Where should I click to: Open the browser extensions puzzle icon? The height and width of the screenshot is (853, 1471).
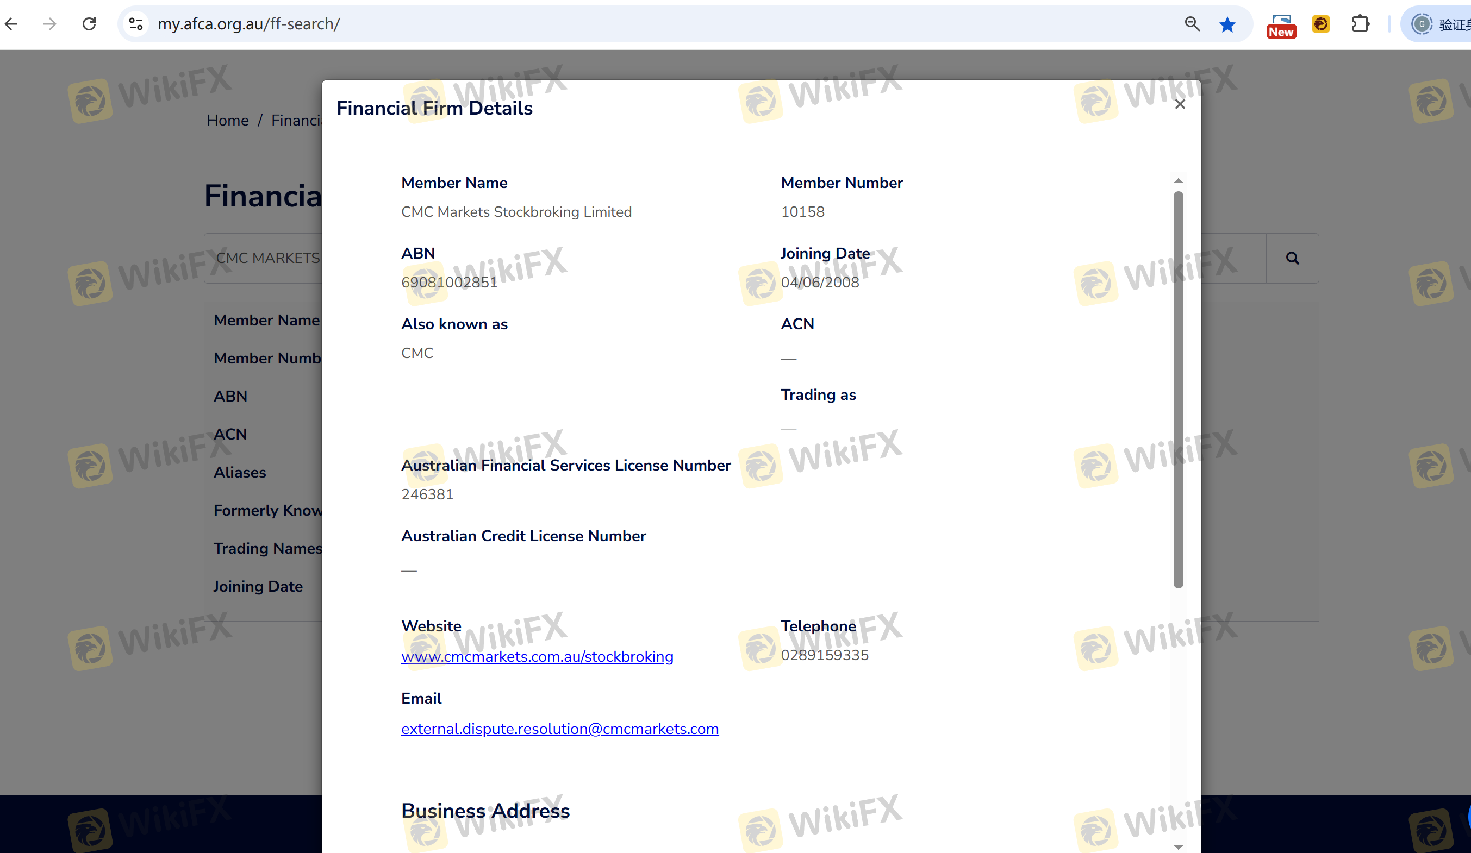pyautogui.click(x=1360, y=24)
